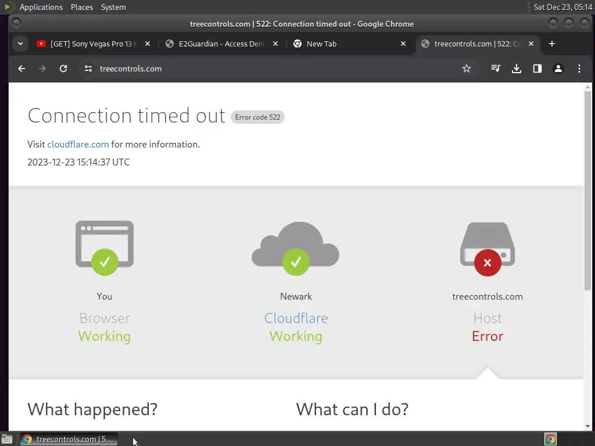The image size is (595, 446).
Task: Click the Cloudflare link under Newark
Action: [x=296, y=318]
